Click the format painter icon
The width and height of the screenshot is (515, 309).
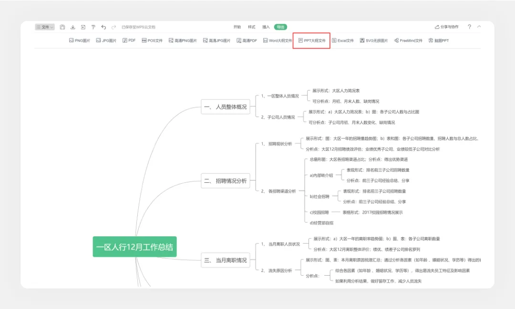coord(93,27)
